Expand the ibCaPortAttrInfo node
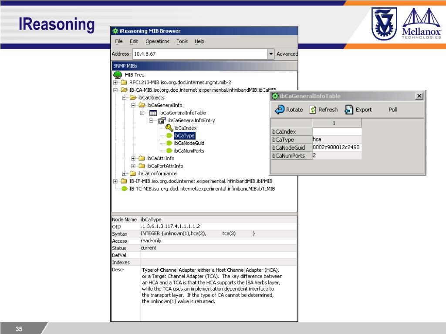 [x=133, y=166]
